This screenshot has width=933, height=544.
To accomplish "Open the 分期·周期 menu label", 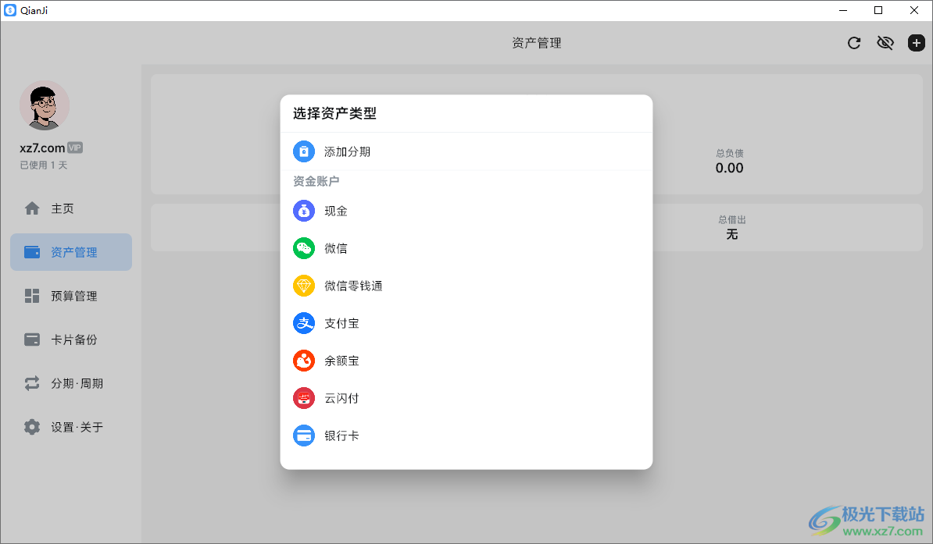I will click(x=77, y=383).
